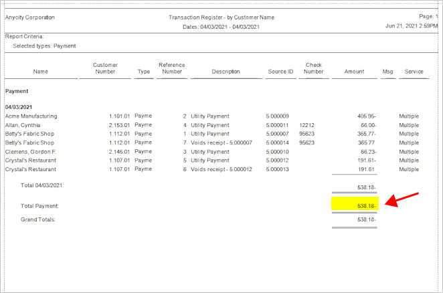The height and width of the screenshot is (293, 443).
Task: Select the Acme Manufacturing name
Action: coord(31,116)
